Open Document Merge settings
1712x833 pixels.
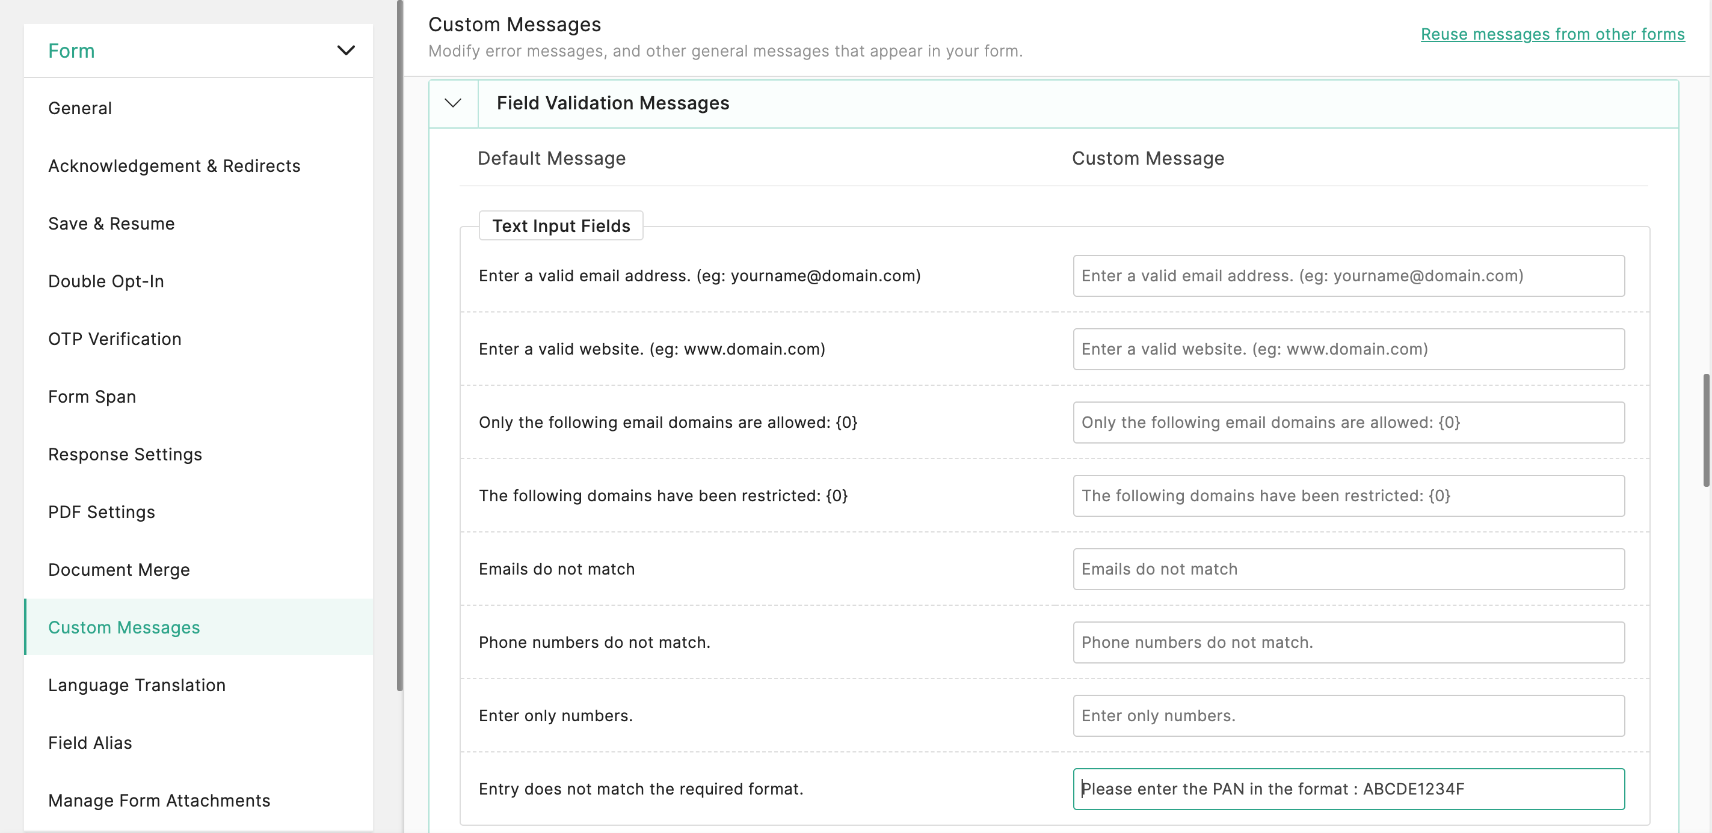(x=119, y=568)
